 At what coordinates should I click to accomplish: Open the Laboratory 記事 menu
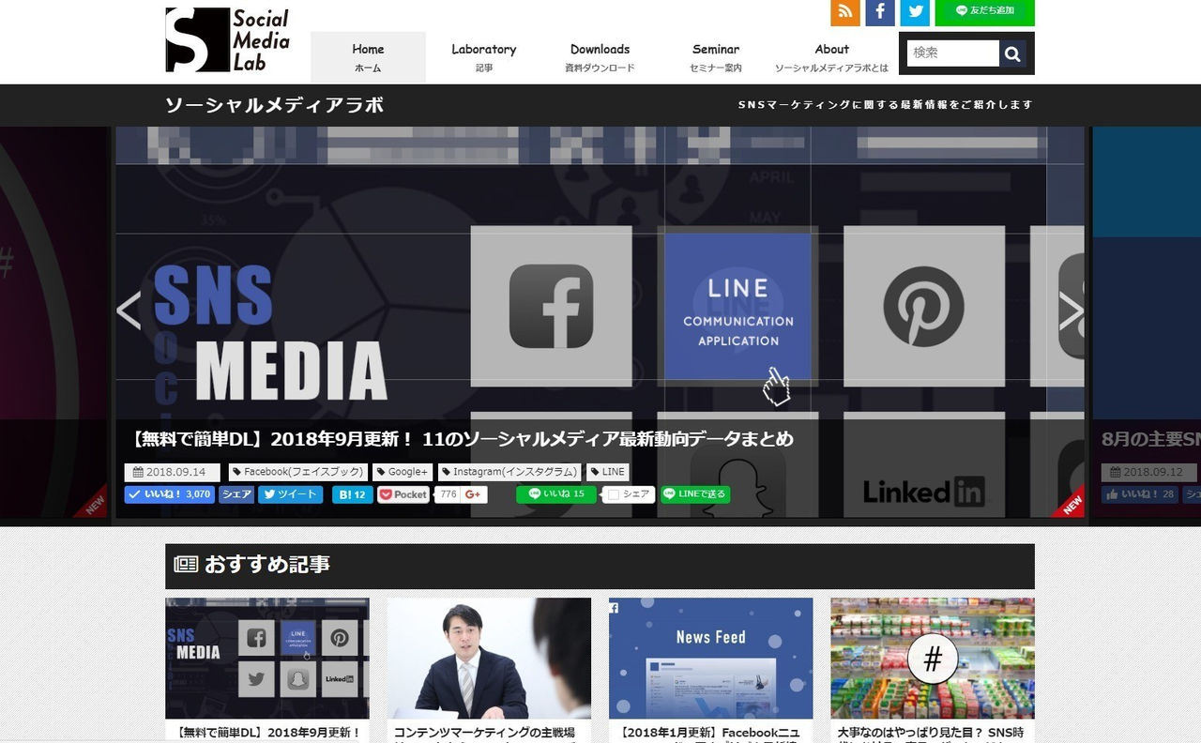(483, 57)
